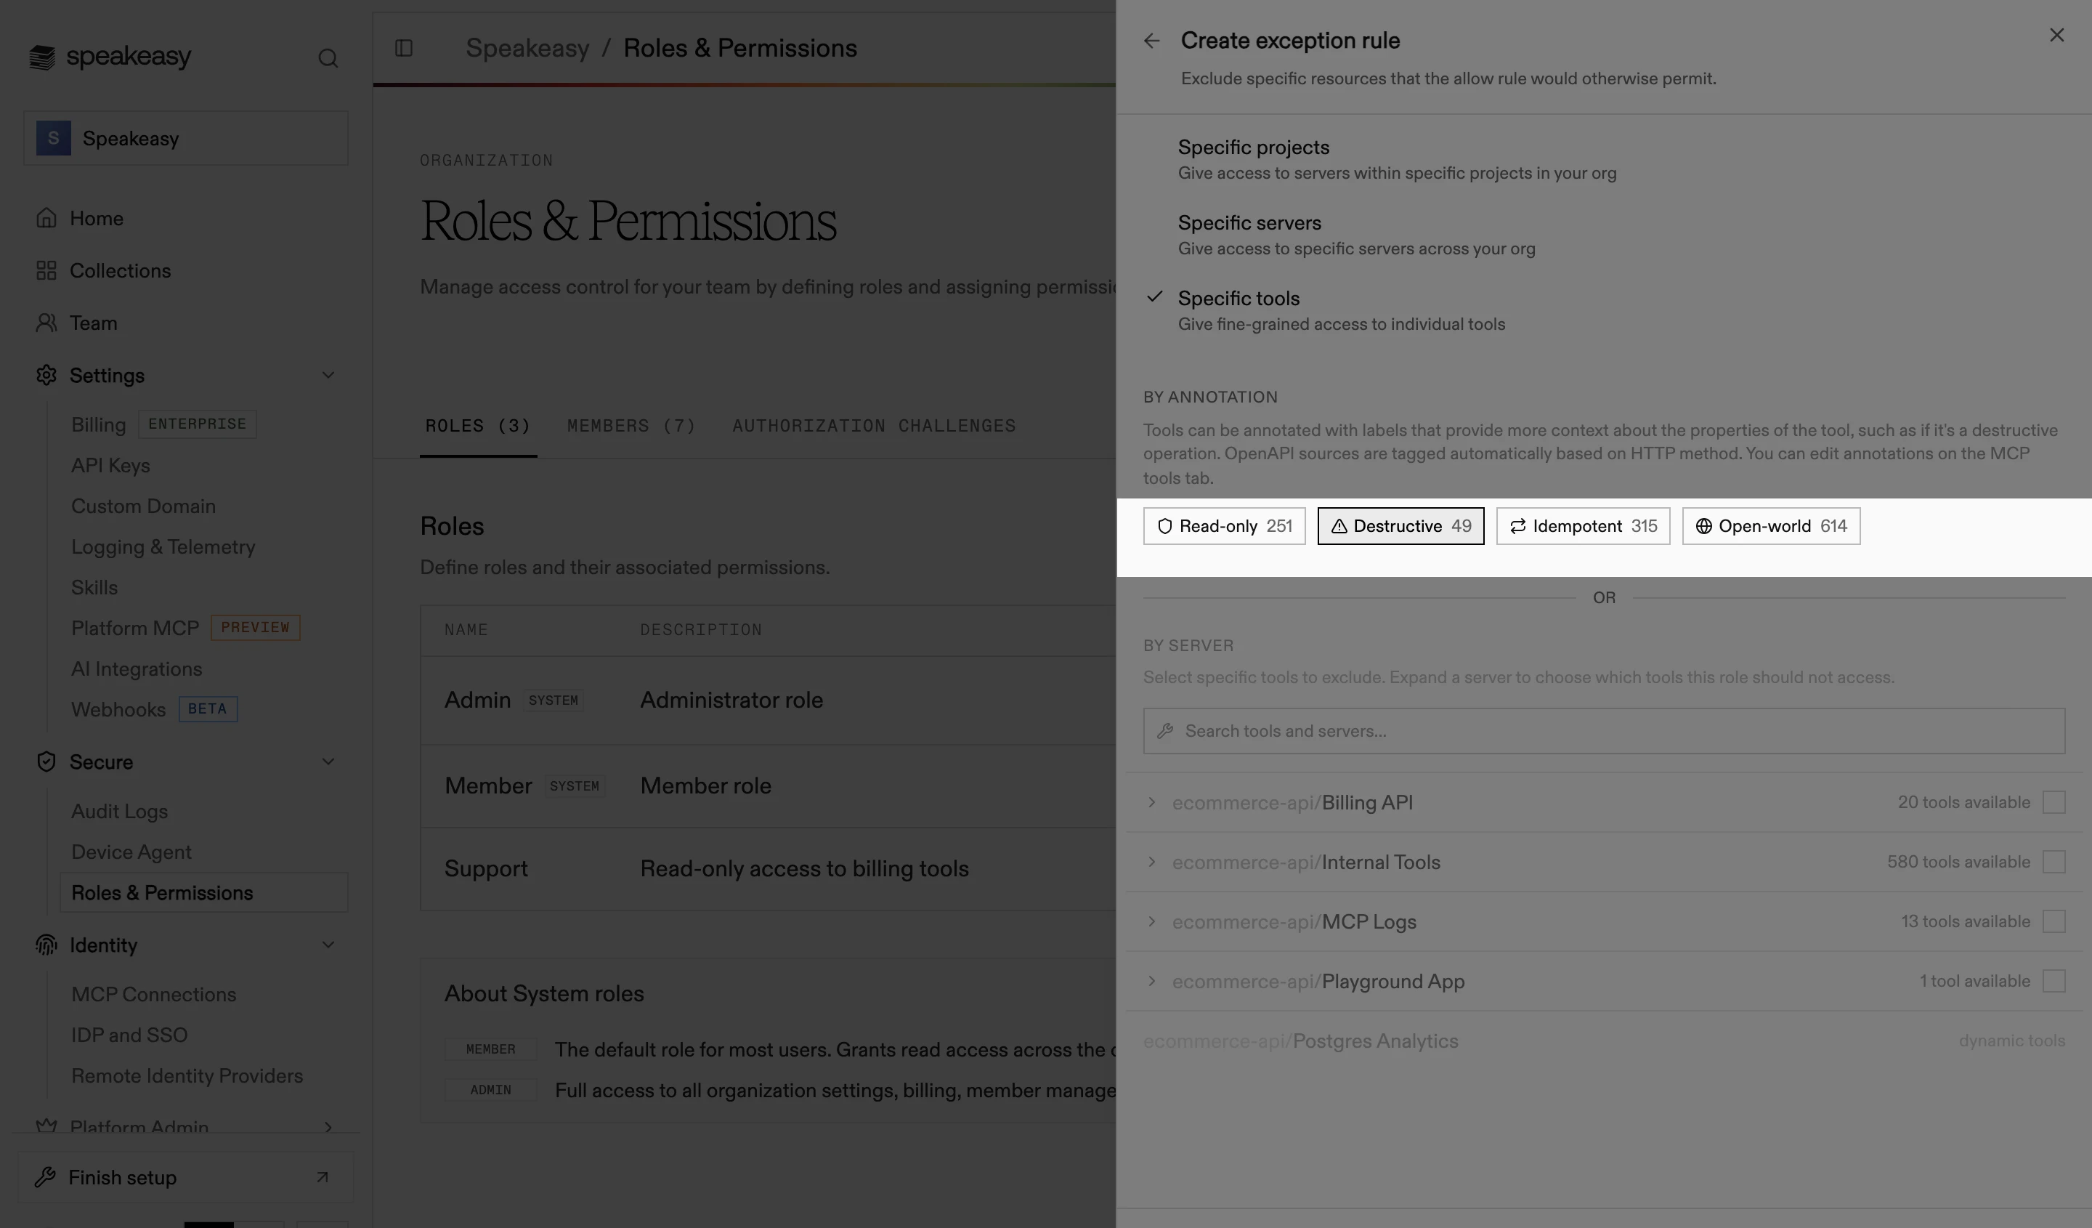Select the Specific servers option
This screenshot has height=1228, width=2092.
coord(1604,235)
